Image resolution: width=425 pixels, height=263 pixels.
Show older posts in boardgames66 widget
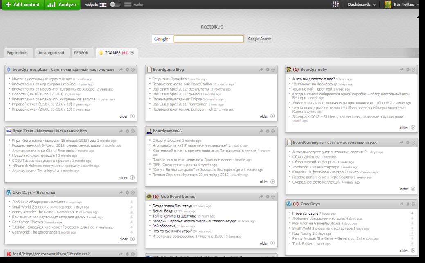267,181
